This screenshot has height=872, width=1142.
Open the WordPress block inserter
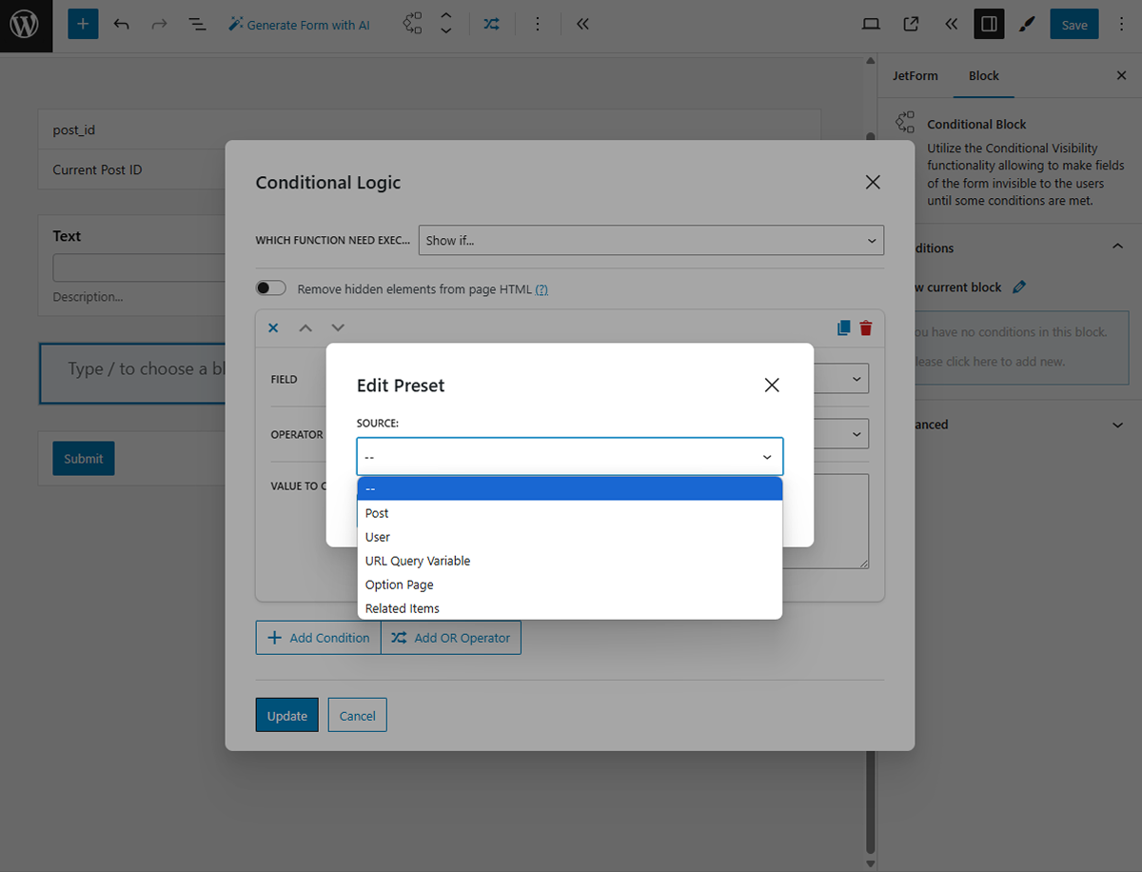point(82,24)
